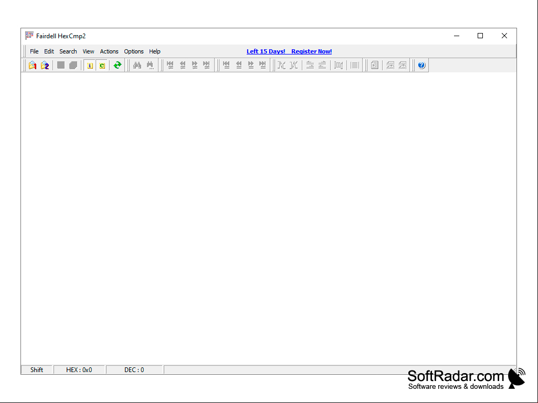Click the binoculars Find icon
The height and width of the screenshot is (403, 538).
pyautogui.click(x=137, y=65)
